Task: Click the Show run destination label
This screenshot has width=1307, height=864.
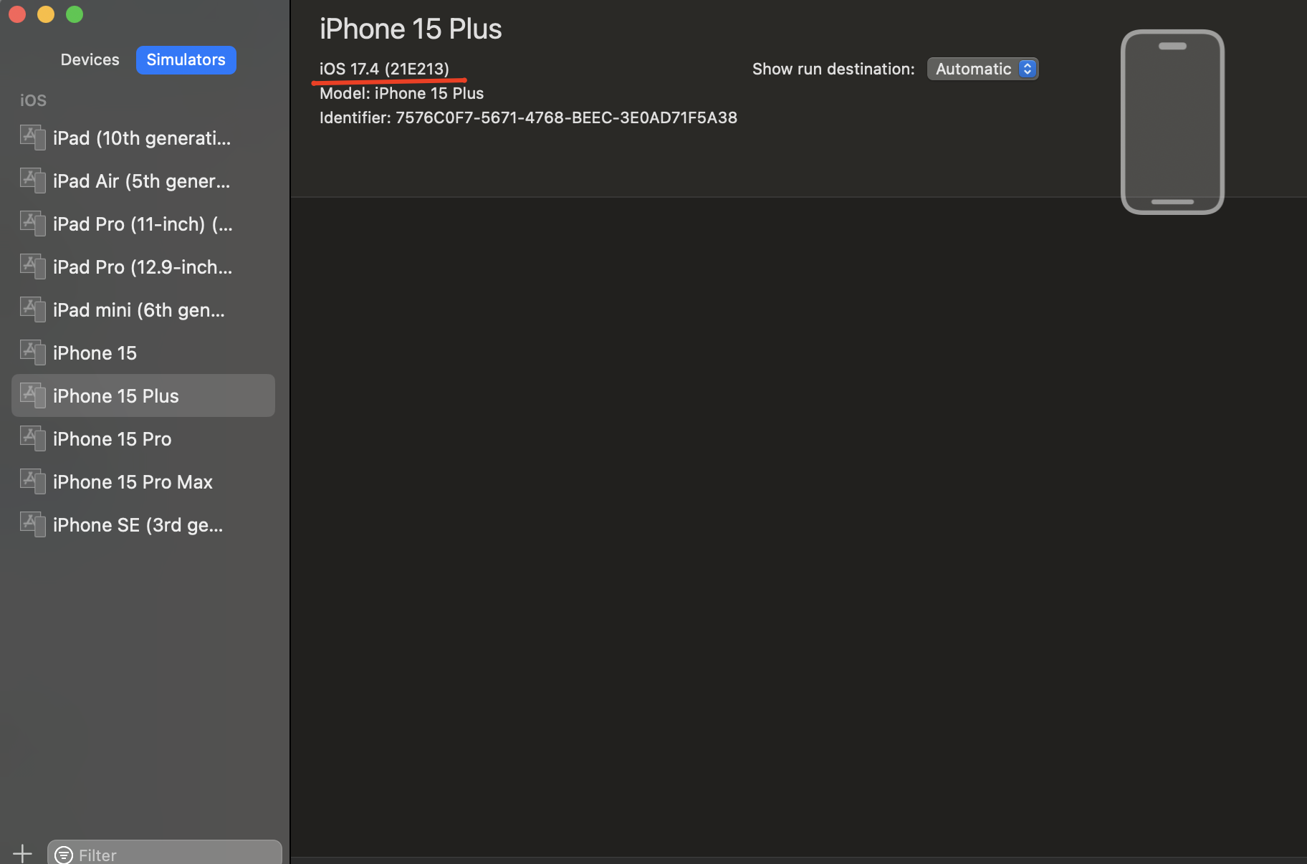Action: pos(833,69)
